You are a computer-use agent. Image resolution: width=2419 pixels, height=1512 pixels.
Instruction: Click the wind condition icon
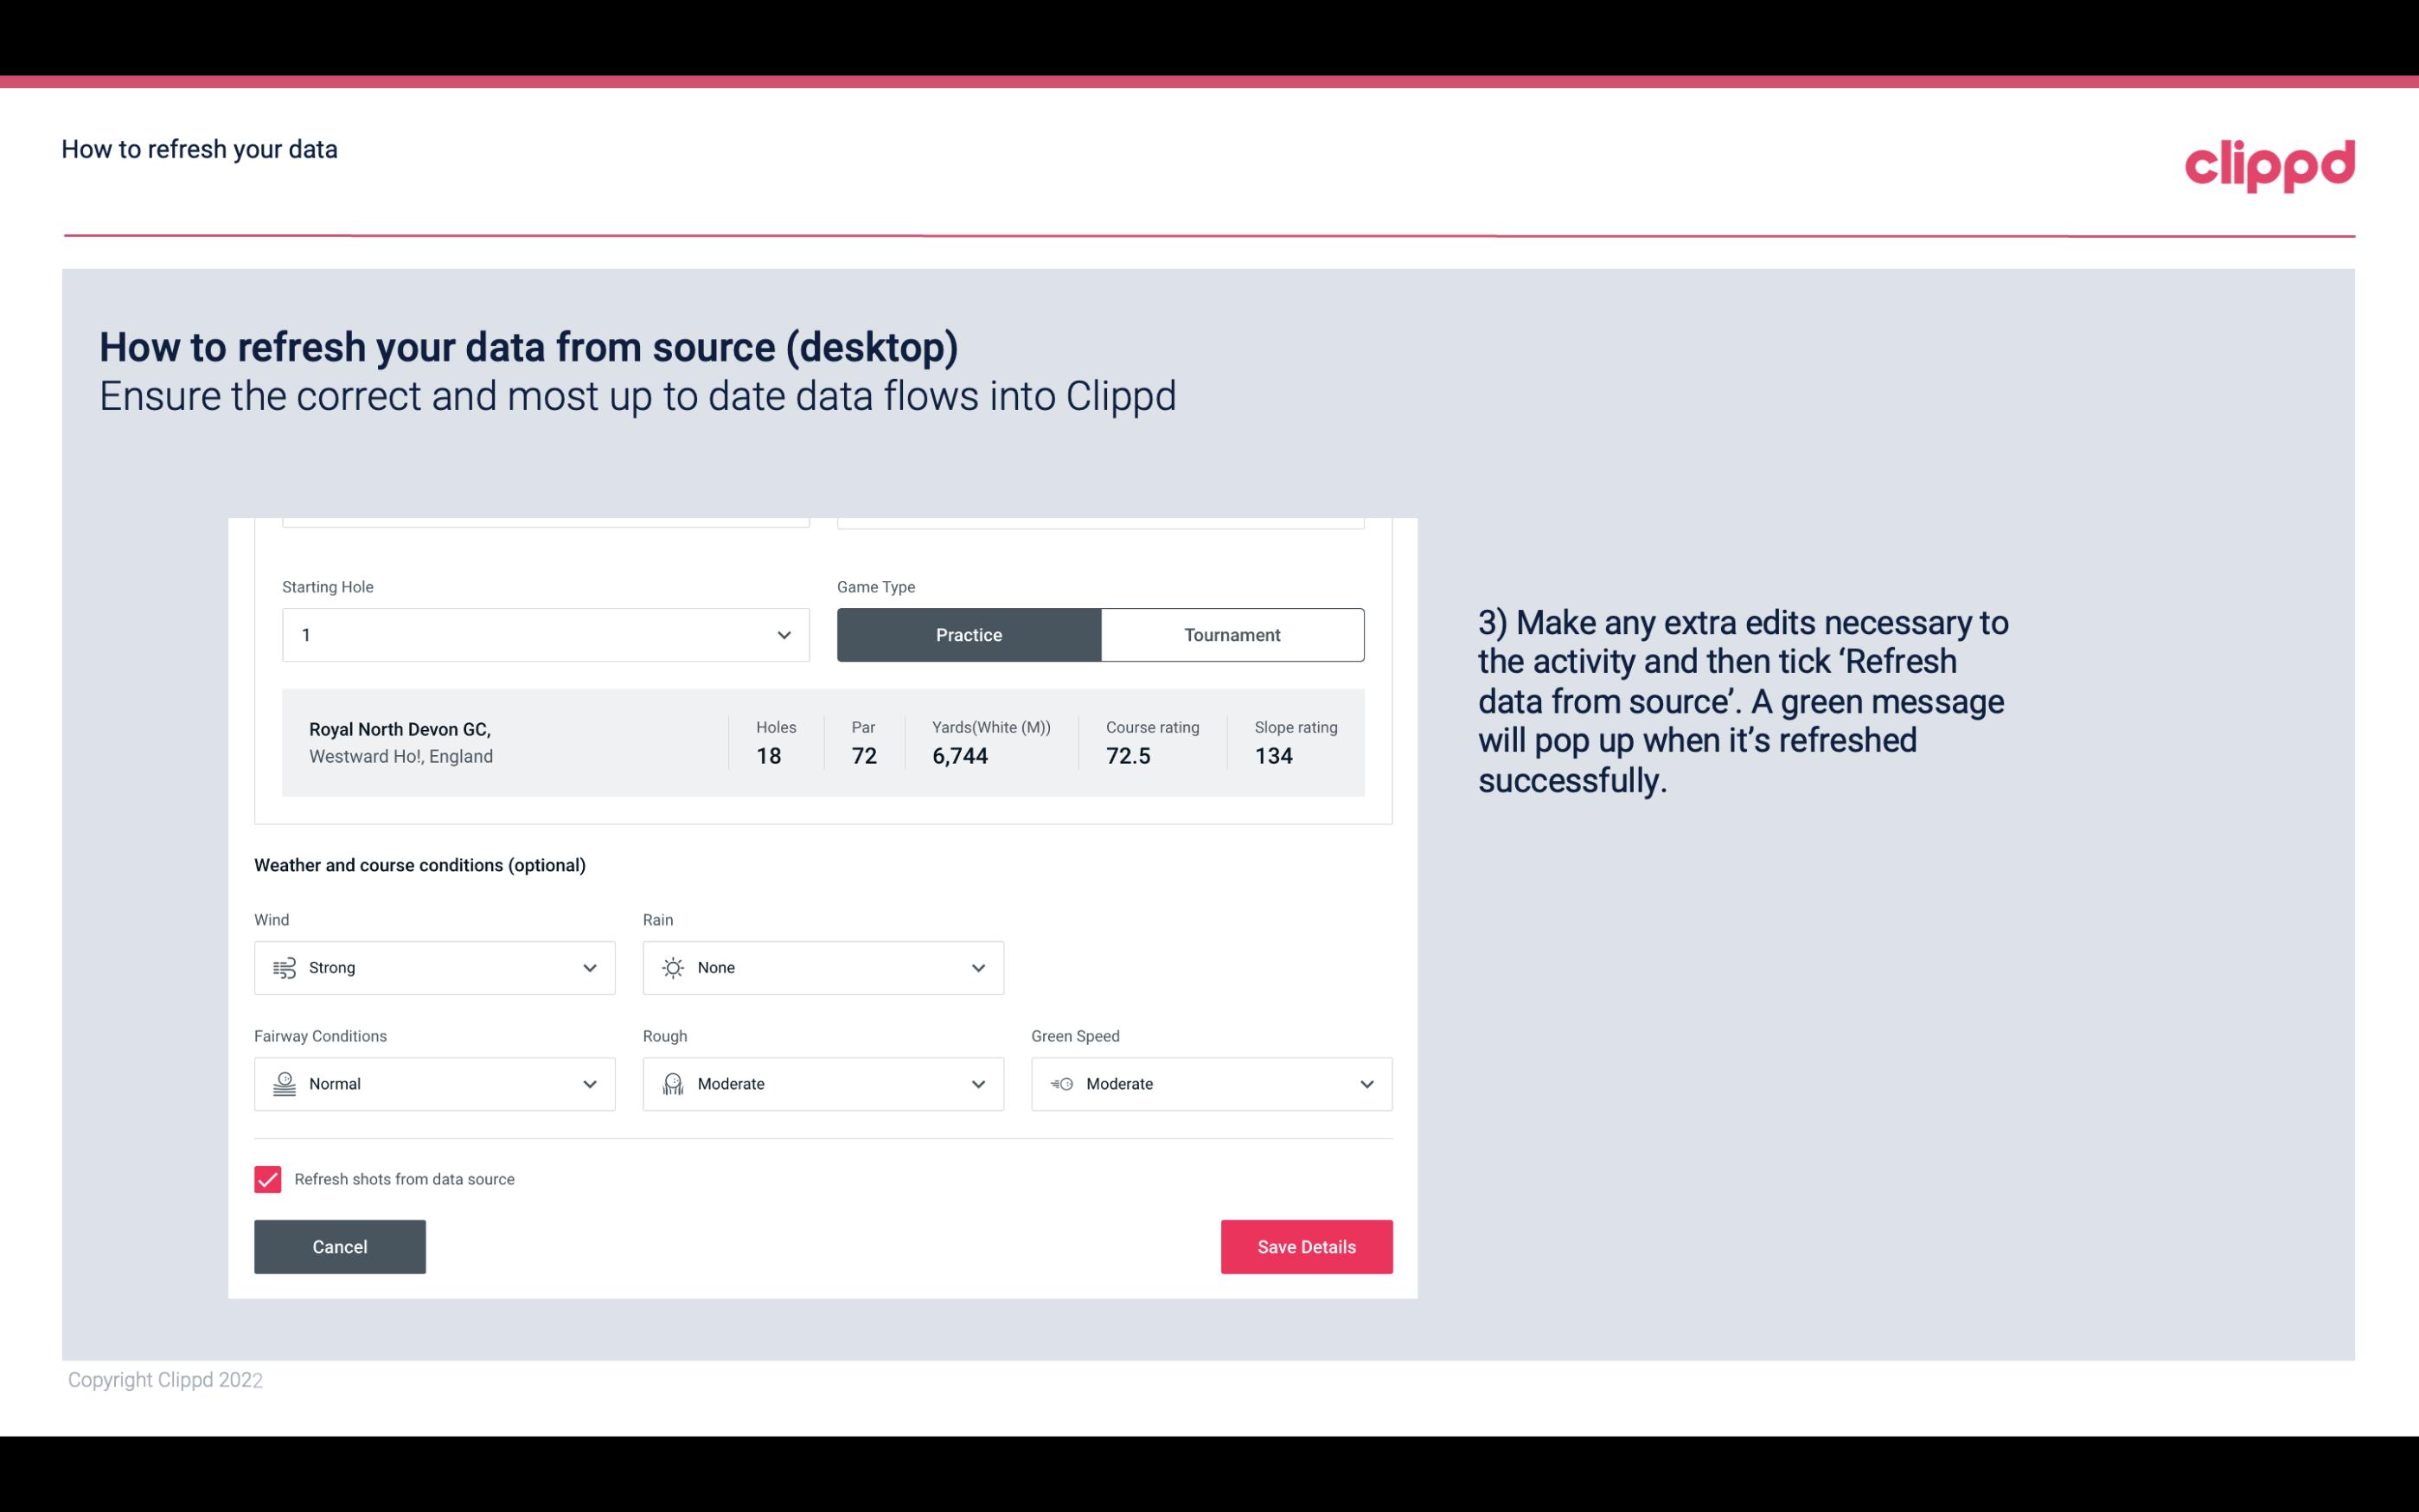click(x=284, y=967)
